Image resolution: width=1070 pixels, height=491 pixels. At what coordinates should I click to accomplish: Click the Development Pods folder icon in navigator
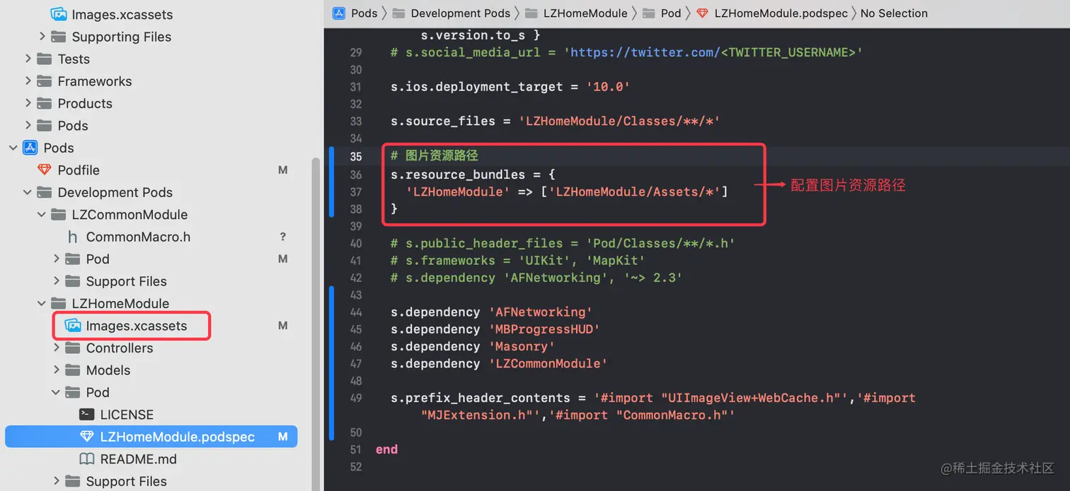pyautogui.click(x=44, y=192)
